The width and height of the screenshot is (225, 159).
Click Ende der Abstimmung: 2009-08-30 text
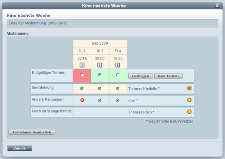(38, 23)
